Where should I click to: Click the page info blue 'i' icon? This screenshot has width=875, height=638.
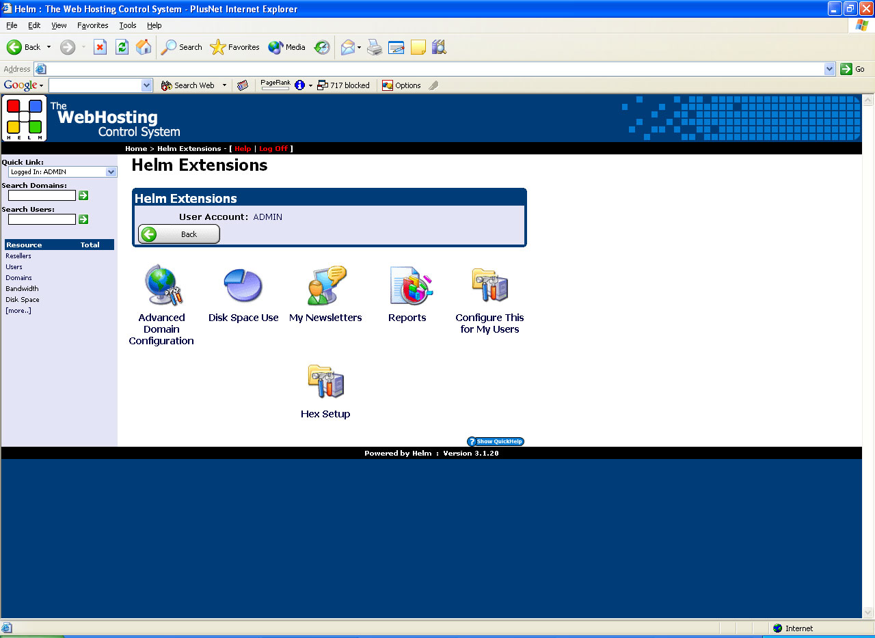[299, 85]
